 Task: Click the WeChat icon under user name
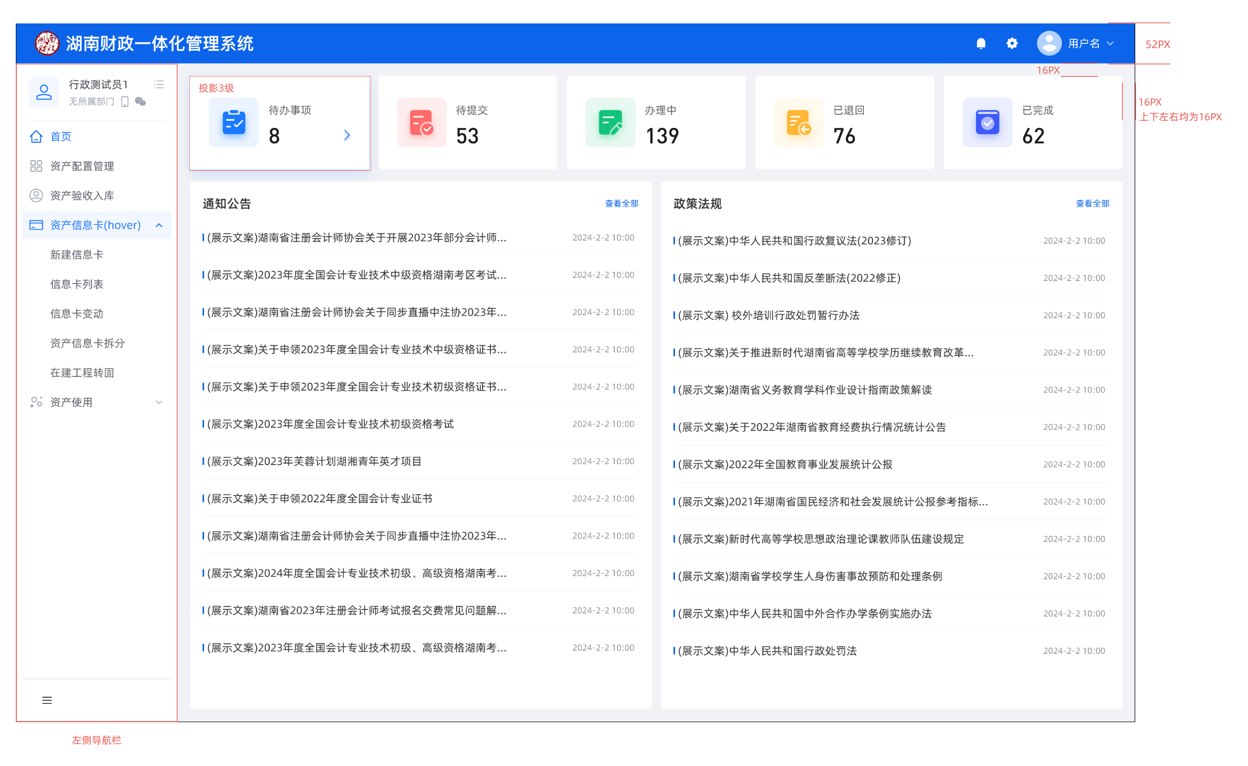140,101
